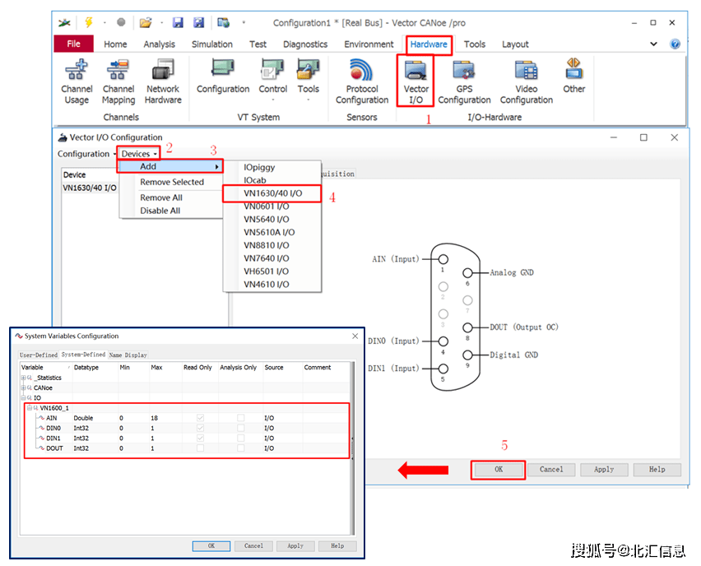This screenshot has width=701, height=566.
Task: Select VN1630/40 I/O in the Device list
Action: [90, 188]
